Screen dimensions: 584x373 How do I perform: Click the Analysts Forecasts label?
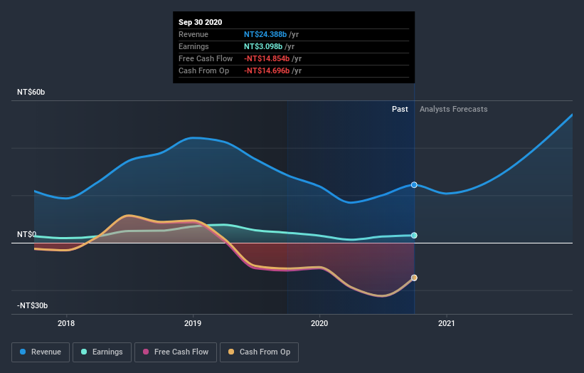454,109
